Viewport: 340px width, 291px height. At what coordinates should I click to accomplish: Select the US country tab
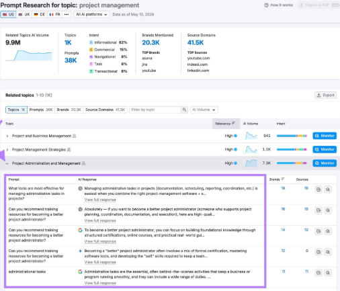(8, 14)
